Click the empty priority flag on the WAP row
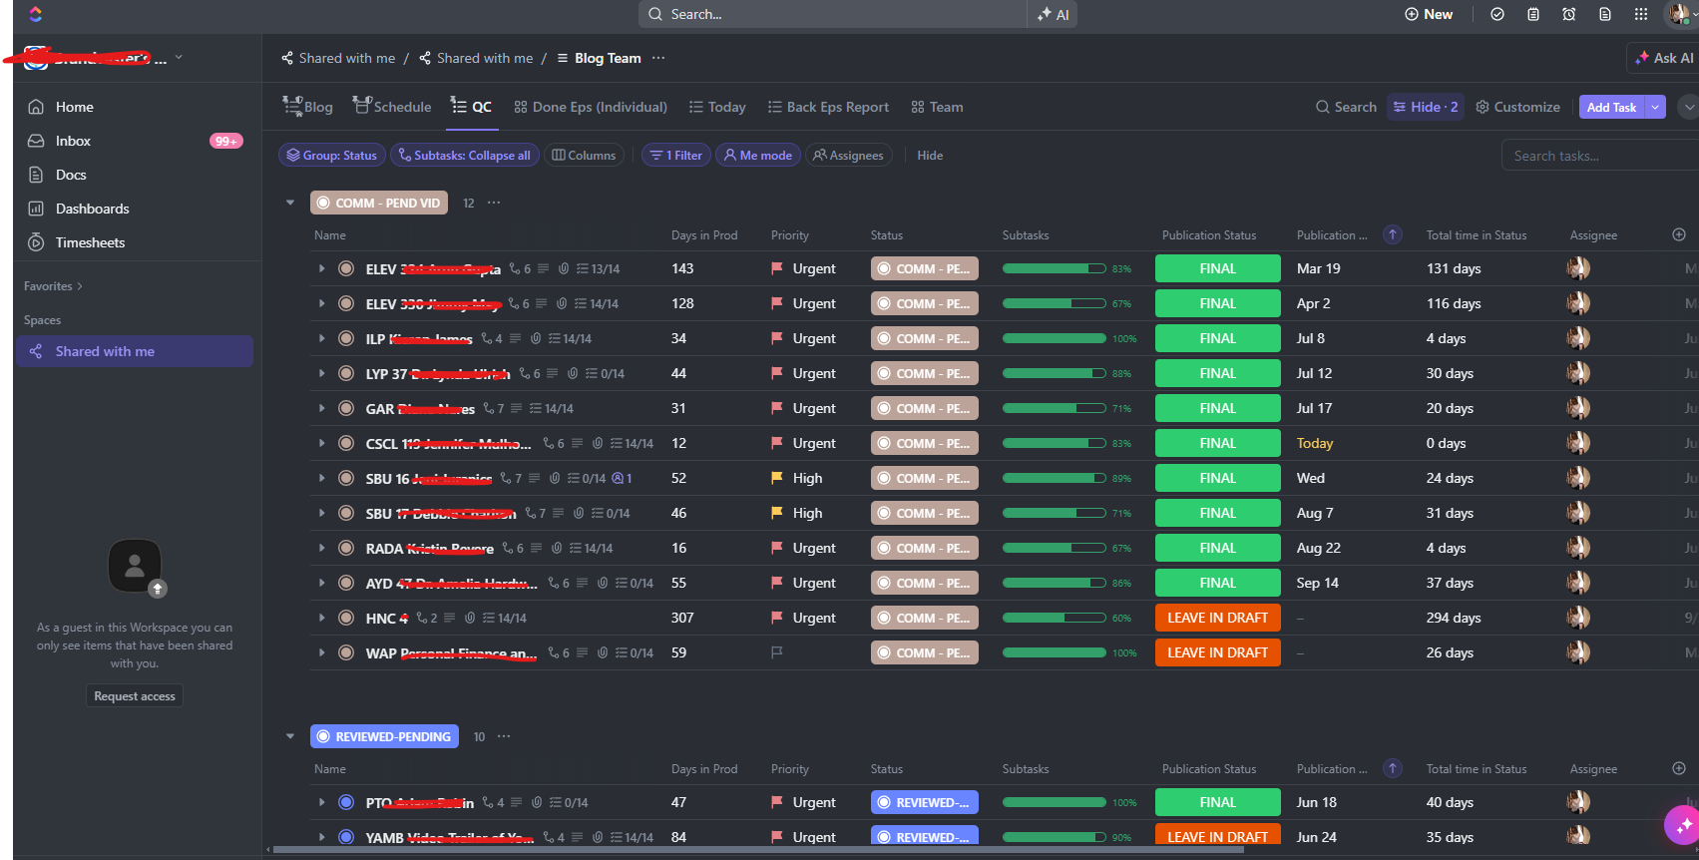1699x860 pixels. [777, 652]
